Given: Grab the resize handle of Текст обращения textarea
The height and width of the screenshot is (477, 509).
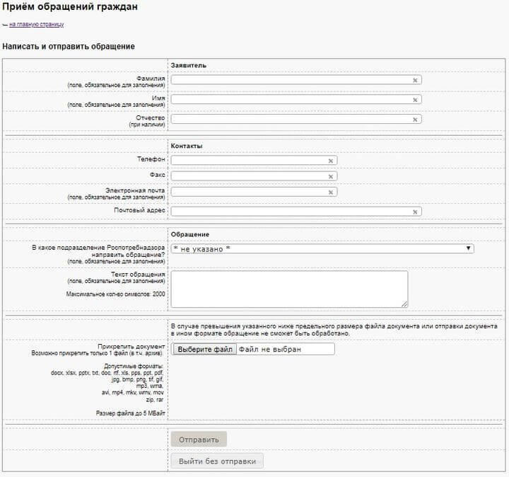Looking at the screenshot, I should coord(404,304).
